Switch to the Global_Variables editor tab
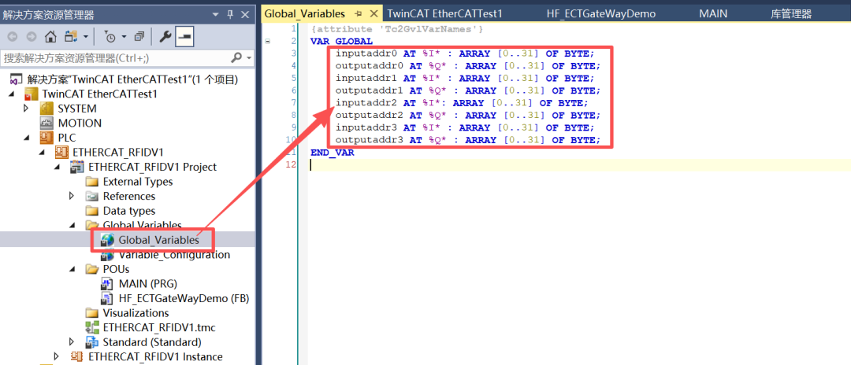Image resolution: width=851 pixels, height=365 pixels. 304,13
